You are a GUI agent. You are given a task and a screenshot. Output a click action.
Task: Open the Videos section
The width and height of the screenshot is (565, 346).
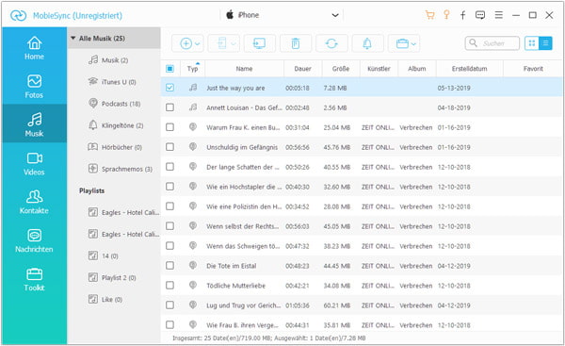pyautogui.click(x=34, y=163)
